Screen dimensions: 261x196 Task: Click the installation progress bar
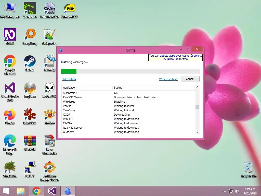point(130,71)
